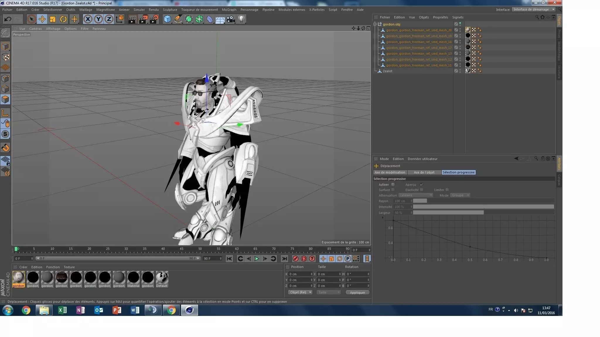Screen dimensions: 600x337
Task: Open the MoGraph menu
Action: pyautogui.click(x=229, y=10)
